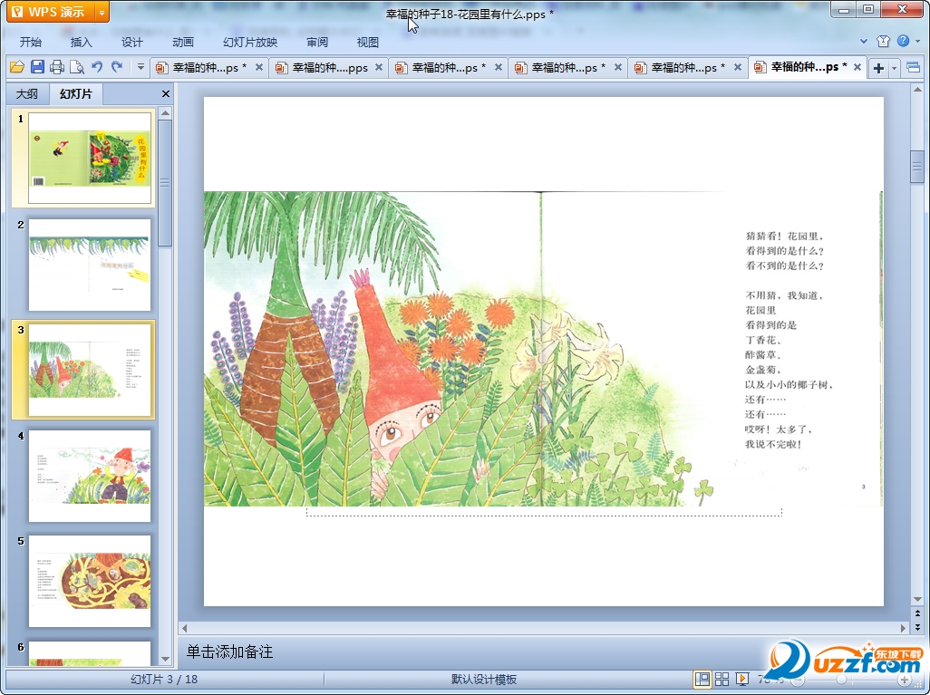Select the 幻灯片 slides panel tab
The height and width of the screenshot is (695, 930).
coord(76,93)
